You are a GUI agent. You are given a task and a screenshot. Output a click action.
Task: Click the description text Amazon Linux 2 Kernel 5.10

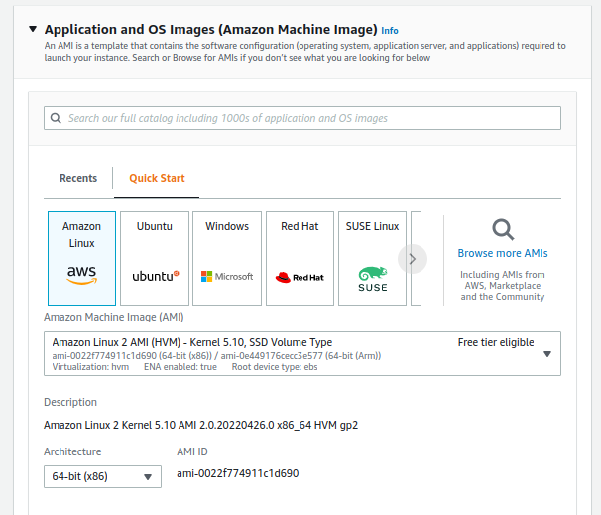pos(201,425)
